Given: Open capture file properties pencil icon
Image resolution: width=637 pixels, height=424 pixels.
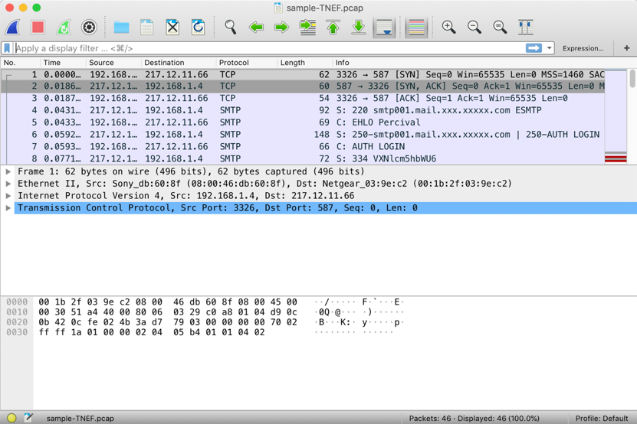Looking at the screenshot, I should pyautogui.click(x=28, y=418).
